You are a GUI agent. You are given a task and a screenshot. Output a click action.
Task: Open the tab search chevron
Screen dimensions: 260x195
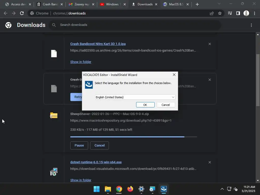pyautogui.click(x=219, y=4)
